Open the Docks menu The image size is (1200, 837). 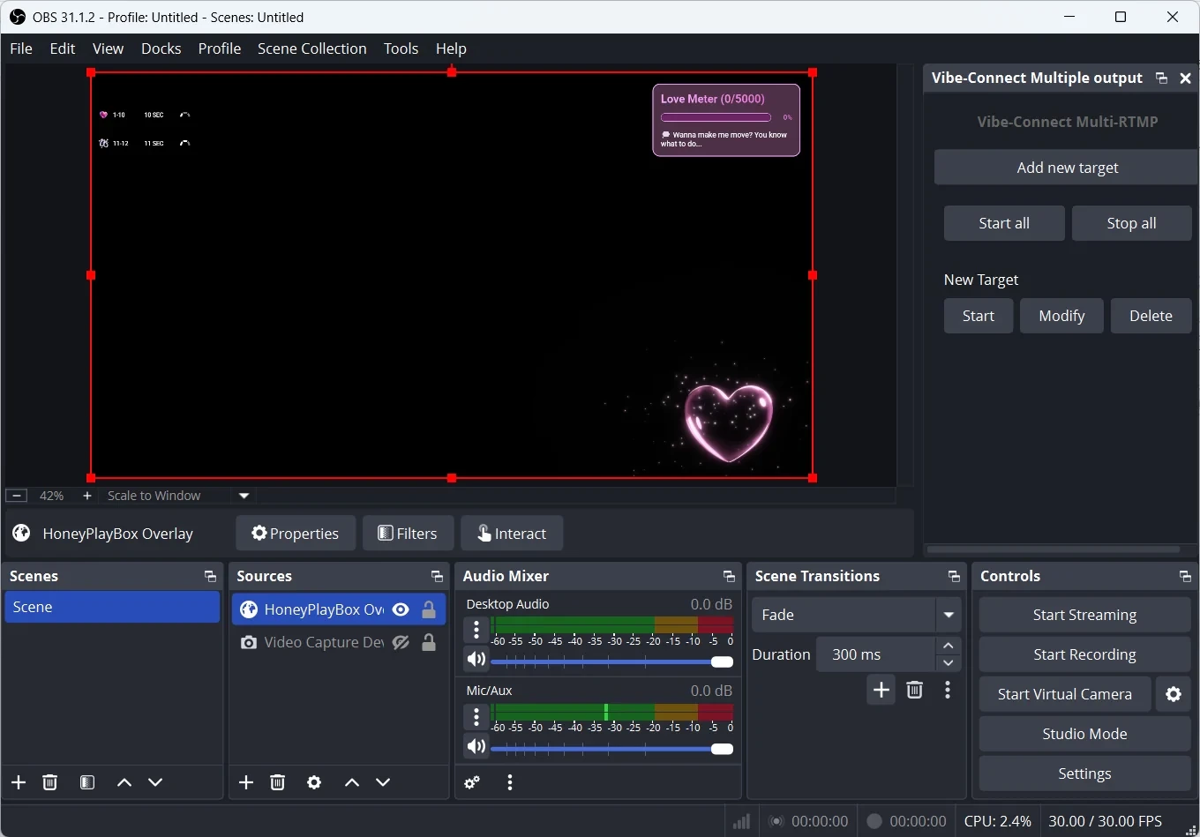161,49
